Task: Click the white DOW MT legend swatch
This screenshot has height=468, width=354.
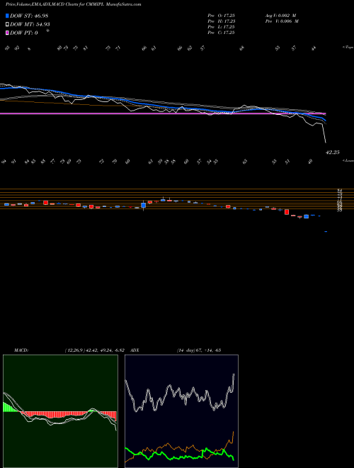Action: pos(8,25)
